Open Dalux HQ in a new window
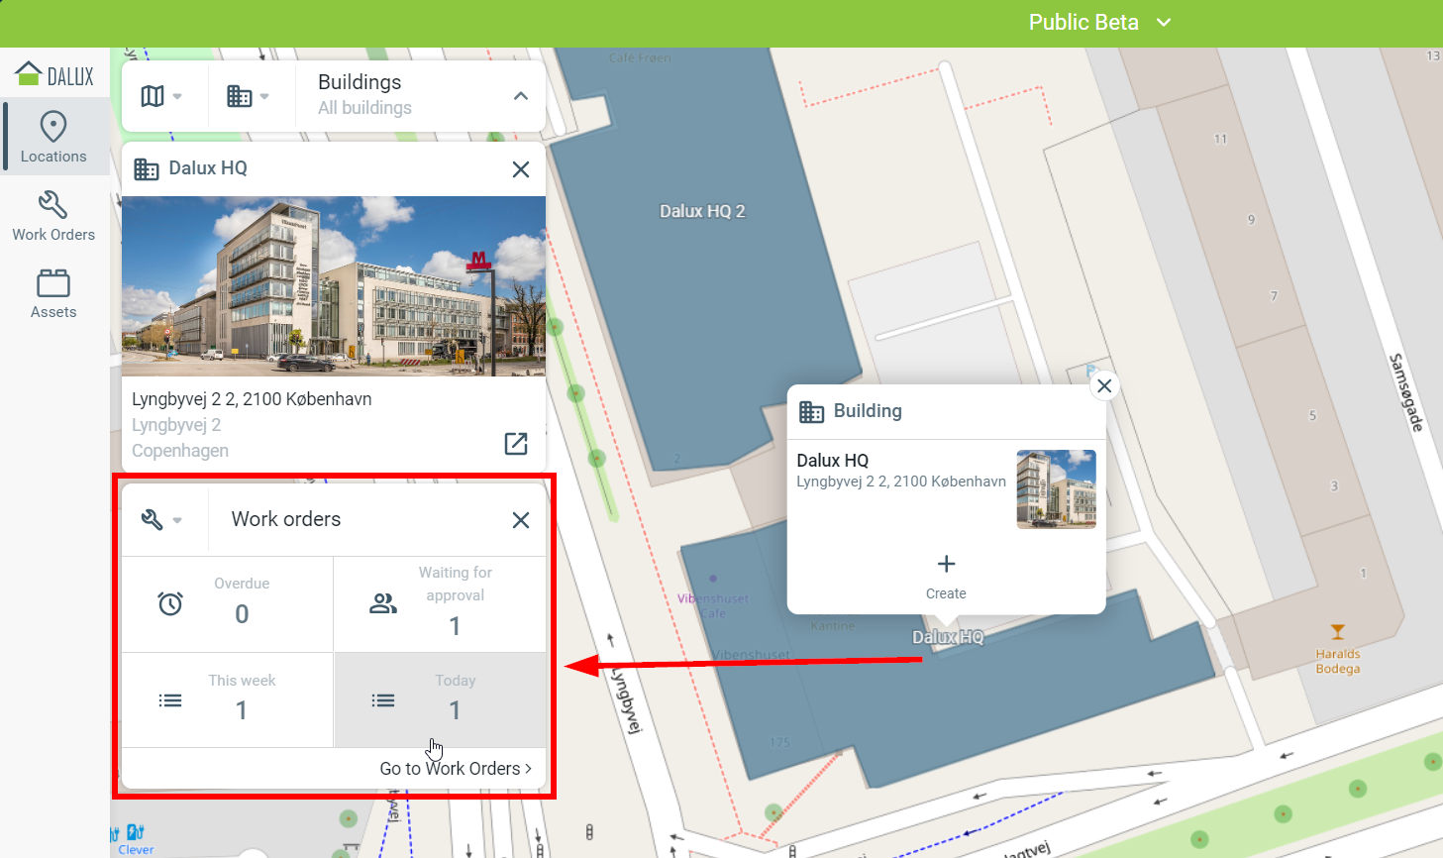 pyautogui.click(x=516, y=443)
